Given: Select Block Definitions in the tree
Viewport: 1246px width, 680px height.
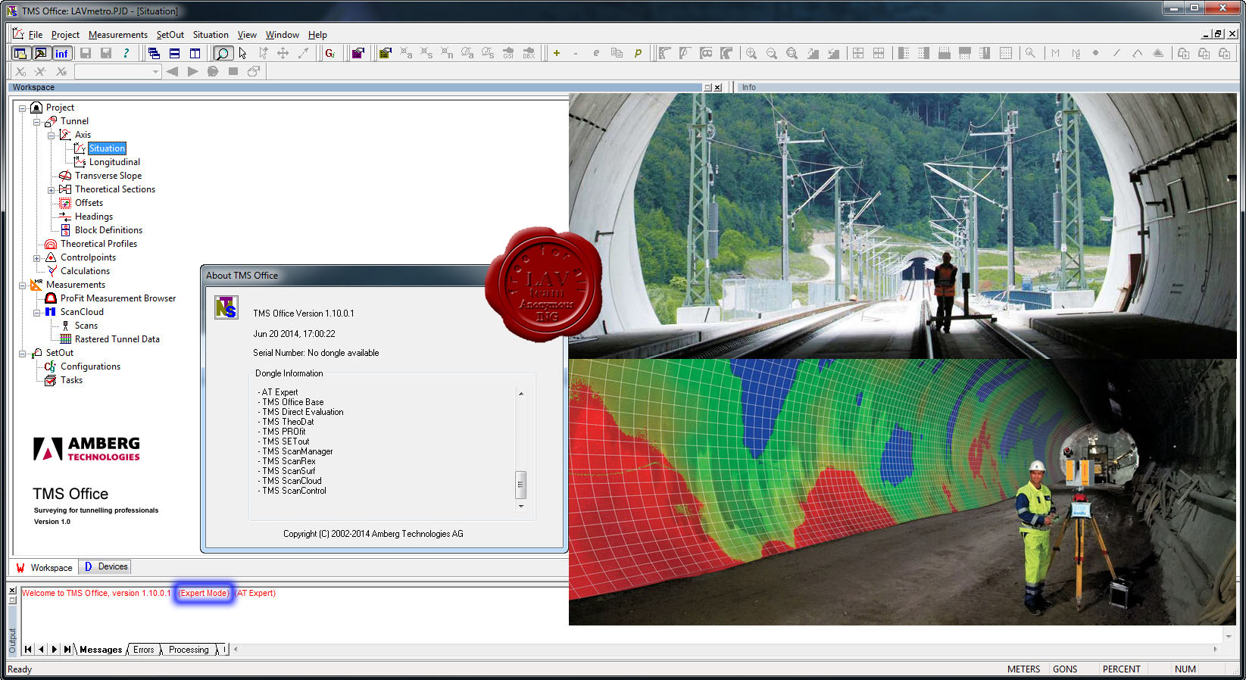Looking at the screenshot, I should (108, 230).
